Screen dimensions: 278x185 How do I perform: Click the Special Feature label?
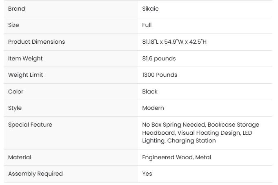30,125
